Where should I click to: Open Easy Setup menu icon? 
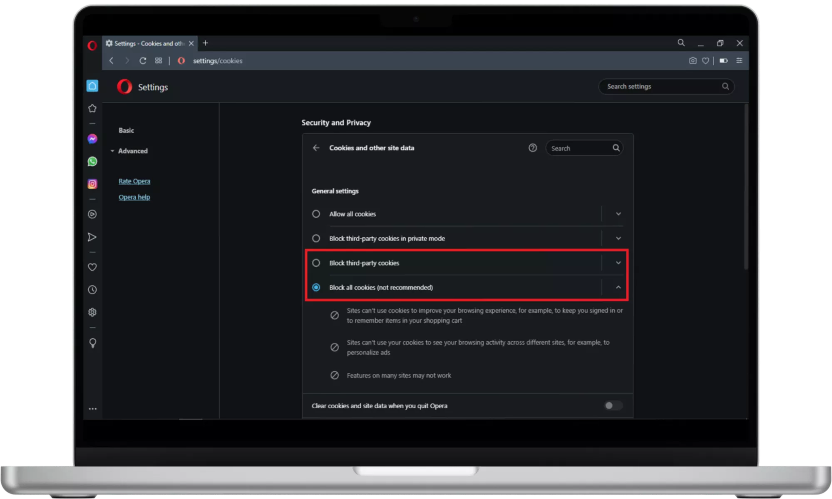tap(739, 61)
